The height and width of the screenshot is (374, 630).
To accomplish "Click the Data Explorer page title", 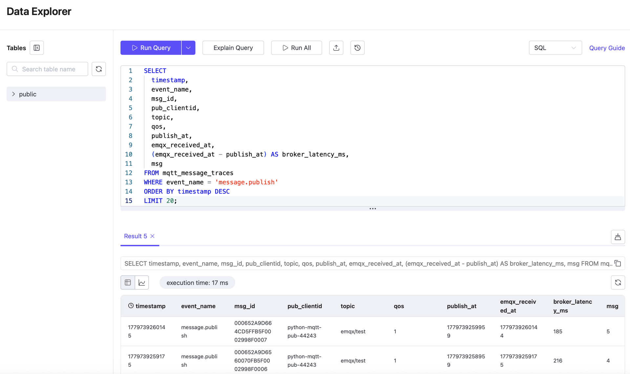I will pyautogui.click(x=39, y=11).
